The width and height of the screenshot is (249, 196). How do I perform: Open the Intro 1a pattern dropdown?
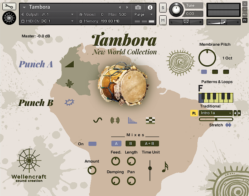pos(216,113)
